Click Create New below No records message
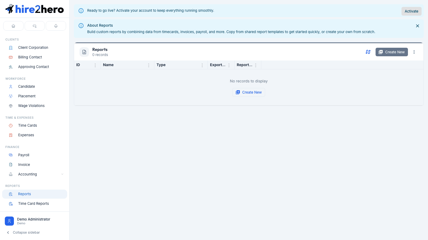 pos(249,92)
